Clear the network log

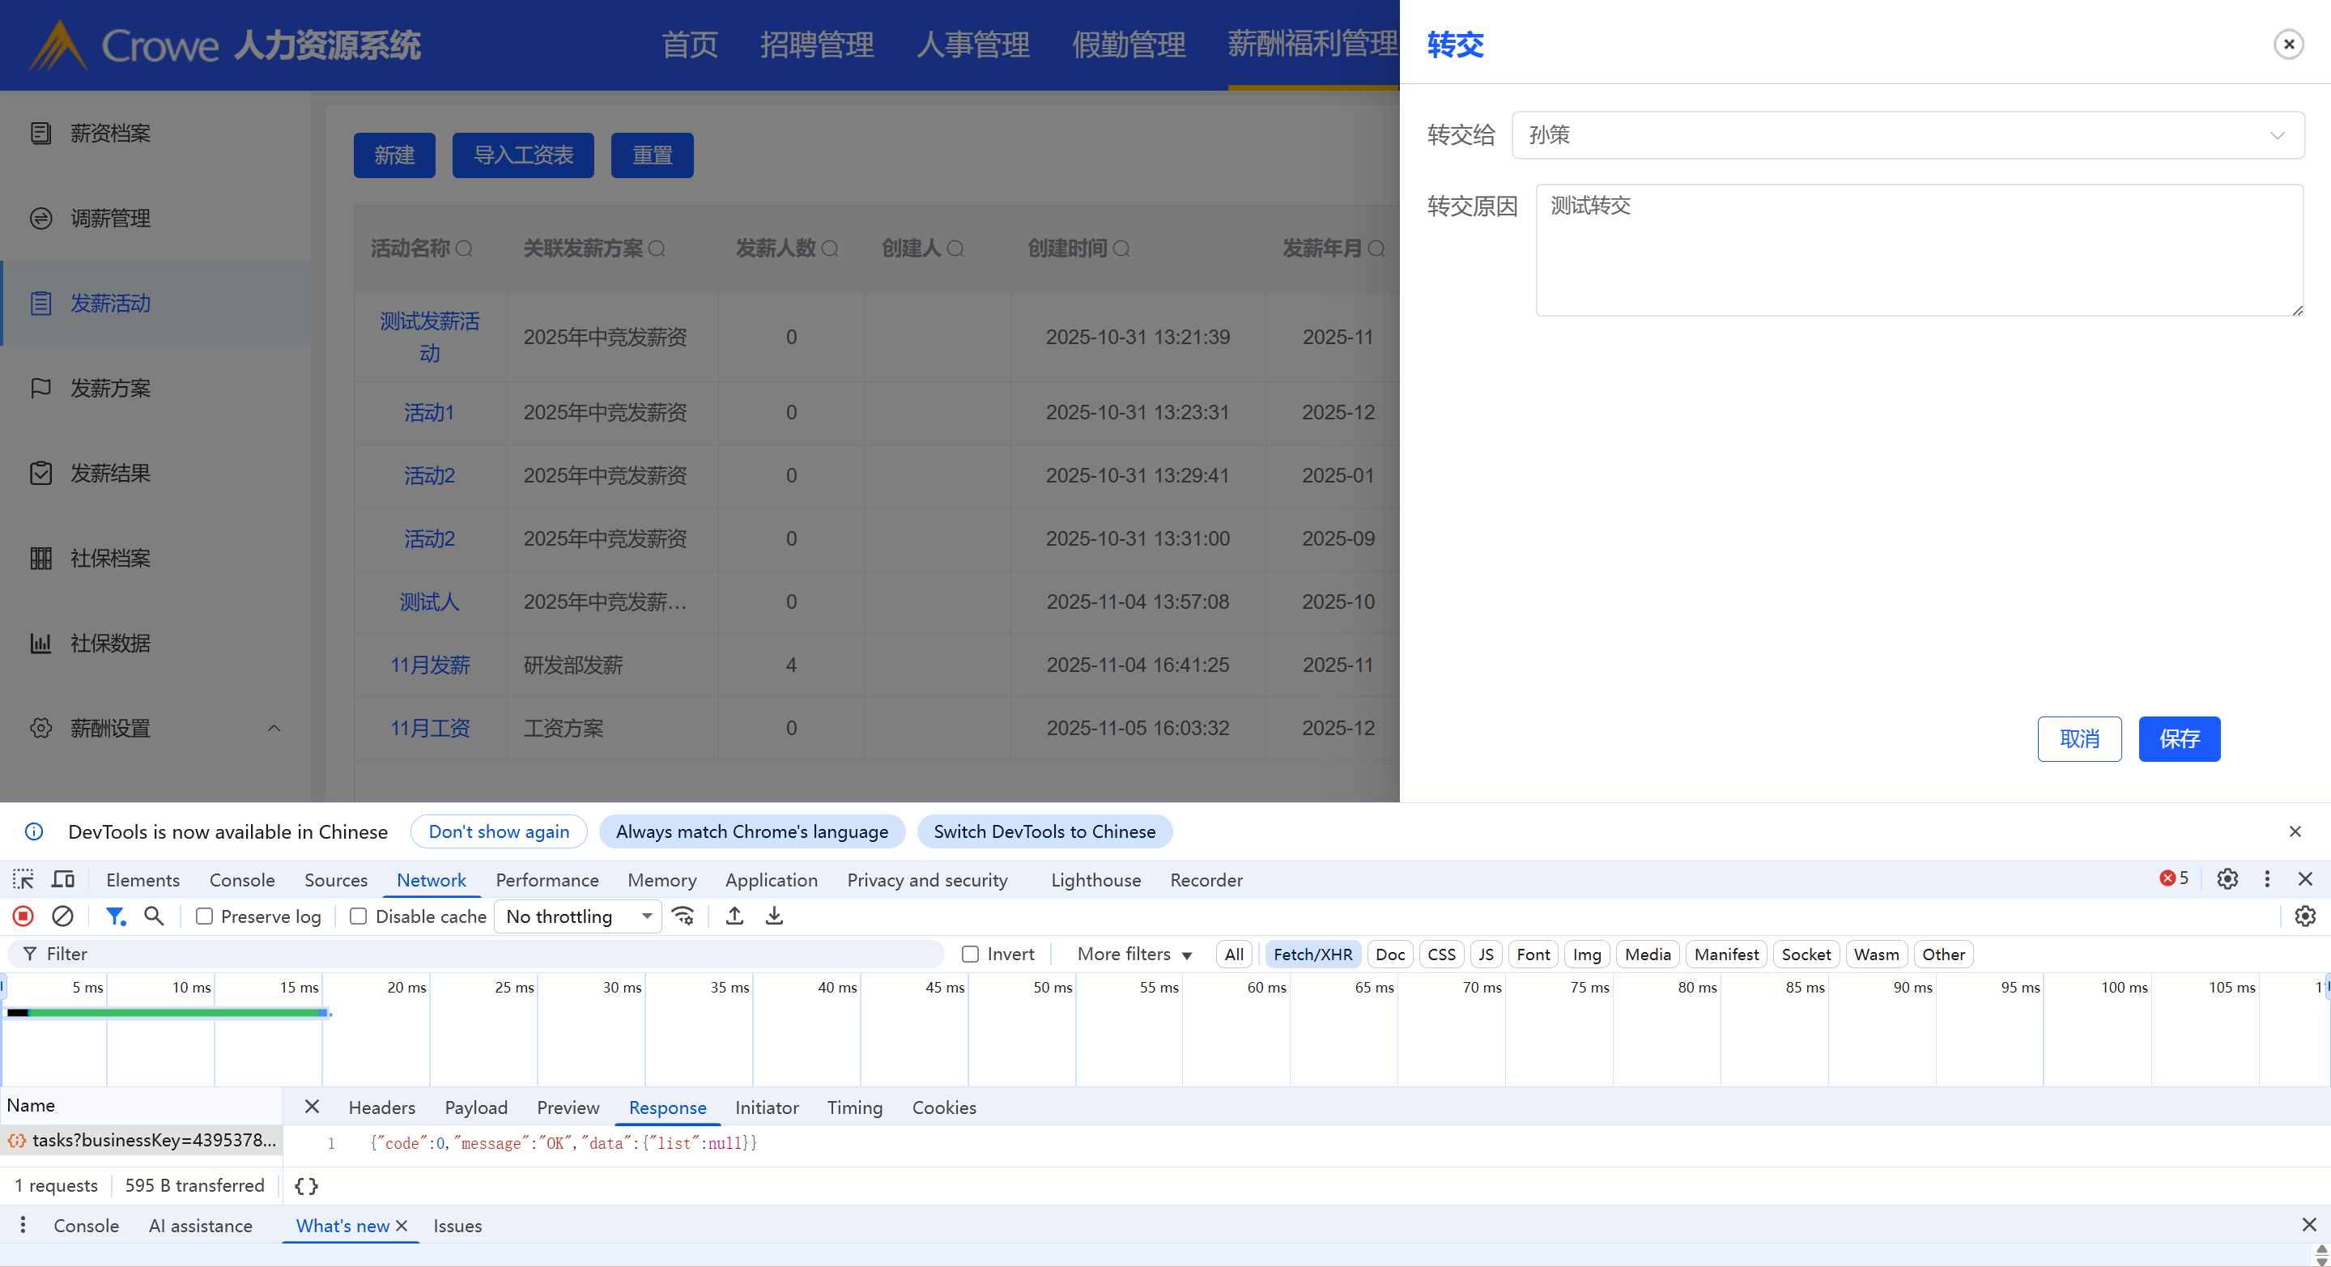click(62, 916)
